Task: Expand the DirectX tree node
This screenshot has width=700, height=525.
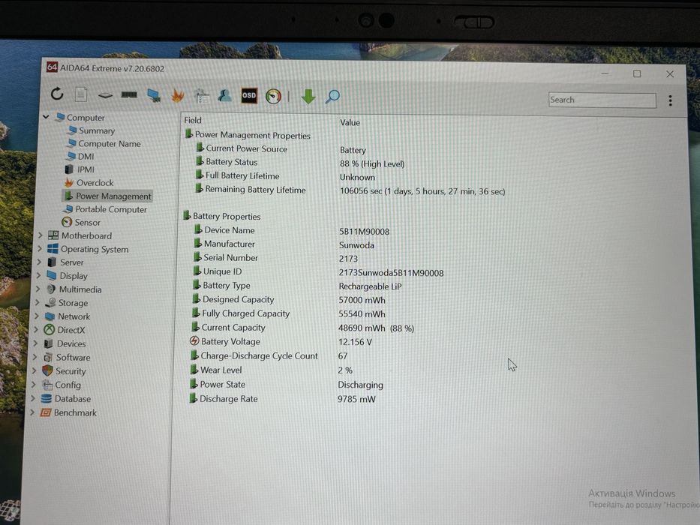Action: [x=36, y=329]
